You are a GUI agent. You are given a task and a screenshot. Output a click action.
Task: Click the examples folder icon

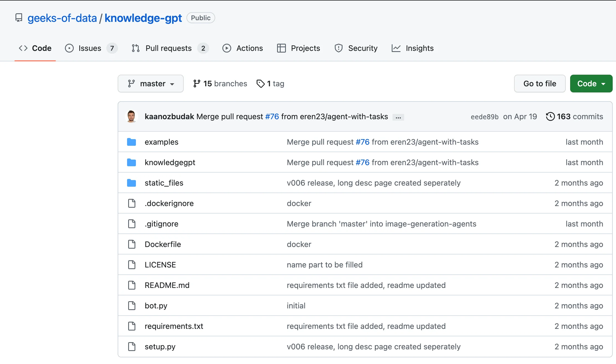tap(131, 142)
